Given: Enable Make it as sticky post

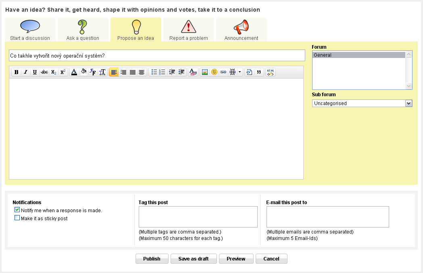Looking at the screenshot, I should pyautogui.click(x=17, y=218).
